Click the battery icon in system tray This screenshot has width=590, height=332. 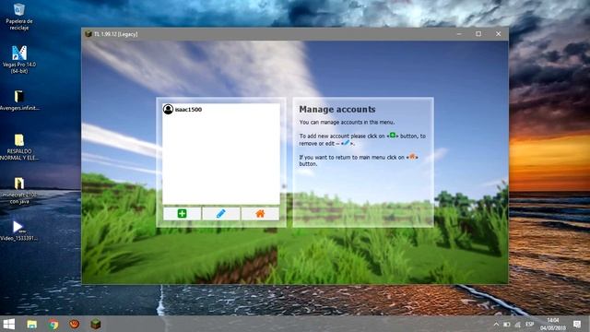pyautogui.click(x=507, y=324)
